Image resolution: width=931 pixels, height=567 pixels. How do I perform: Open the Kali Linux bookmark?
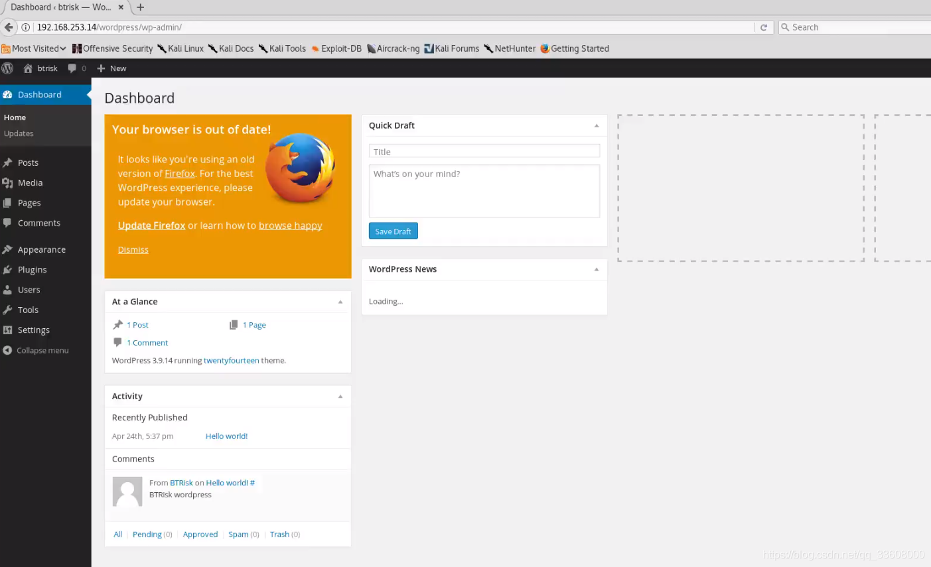point(180,48)
